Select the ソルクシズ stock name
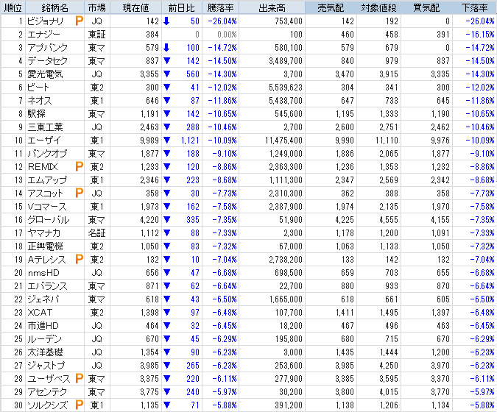Screen dimensions: 497x412 (48, 405)
